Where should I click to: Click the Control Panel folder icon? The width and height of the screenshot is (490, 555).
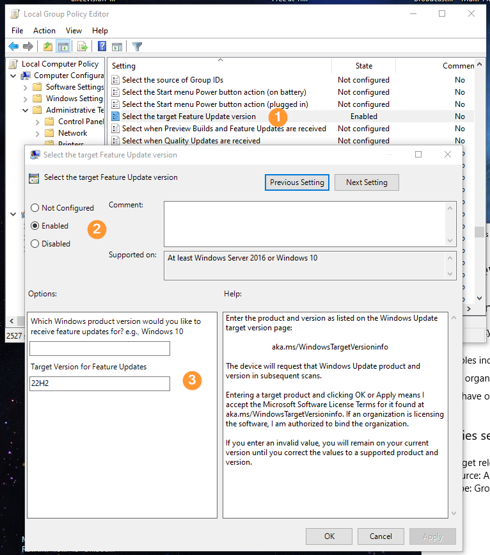click(x=49, y=122)
